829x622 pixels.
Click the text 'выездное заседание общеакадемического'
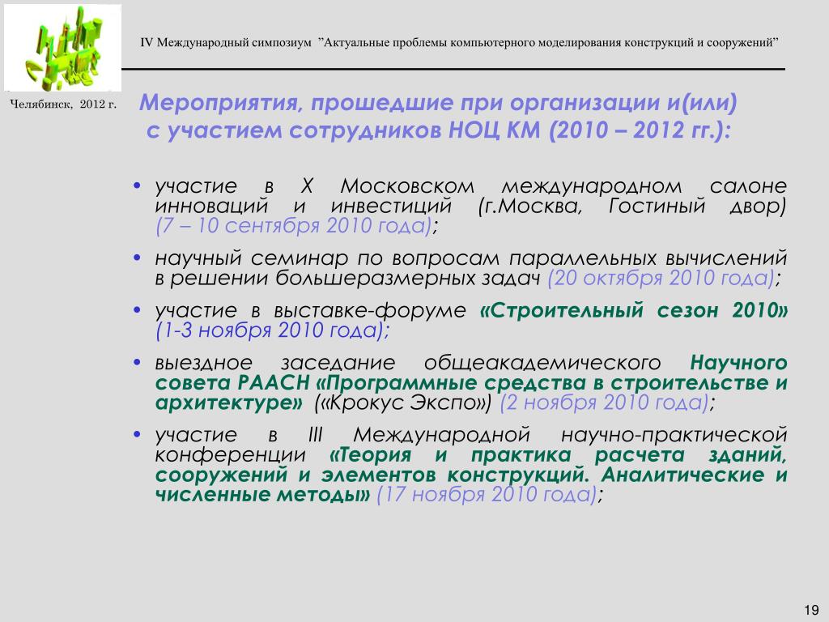coord(408,363)
